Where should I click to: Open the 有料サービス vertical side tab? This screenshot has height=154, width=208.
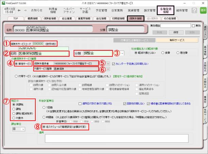coord(205,115)
